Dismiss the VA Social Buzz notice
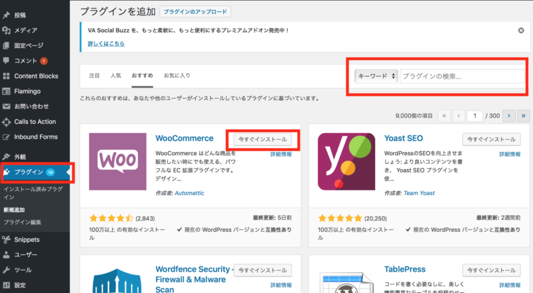 coord(521,30)
